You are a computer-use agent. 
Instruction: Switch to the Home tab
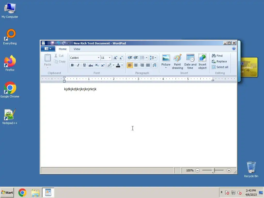63,49
